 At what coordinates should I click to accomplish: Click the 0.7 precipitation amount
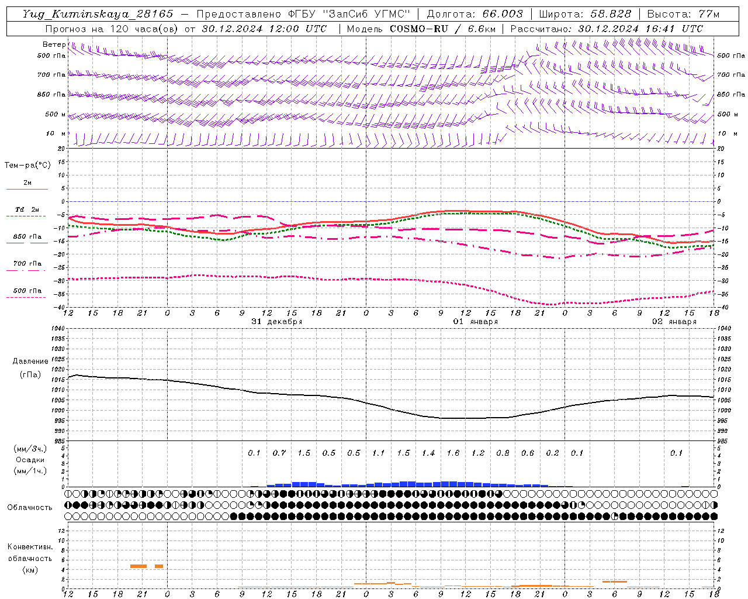coord(279,453)
